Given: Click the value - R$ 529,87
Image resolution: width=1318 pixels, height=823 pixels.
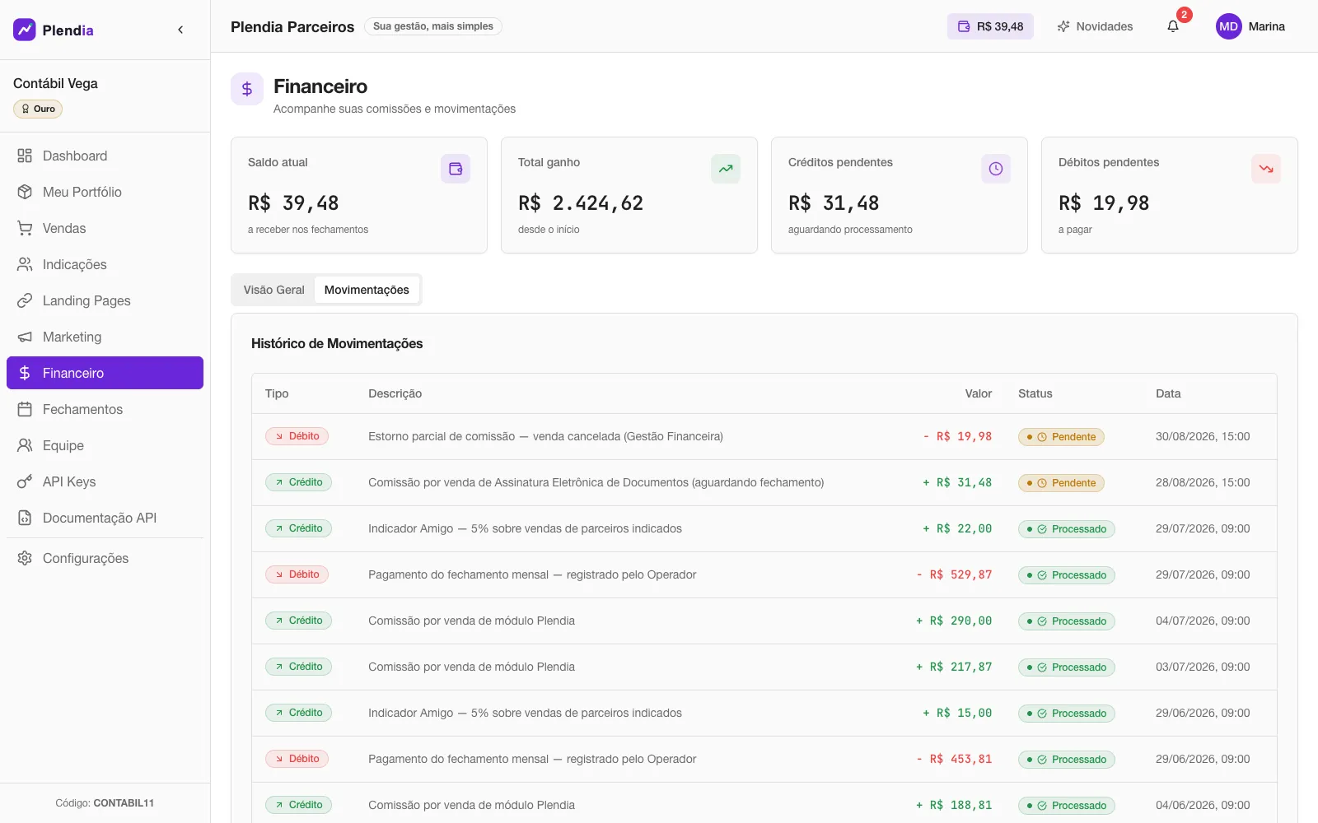Looking at the screenshot, I should (954, 574).
